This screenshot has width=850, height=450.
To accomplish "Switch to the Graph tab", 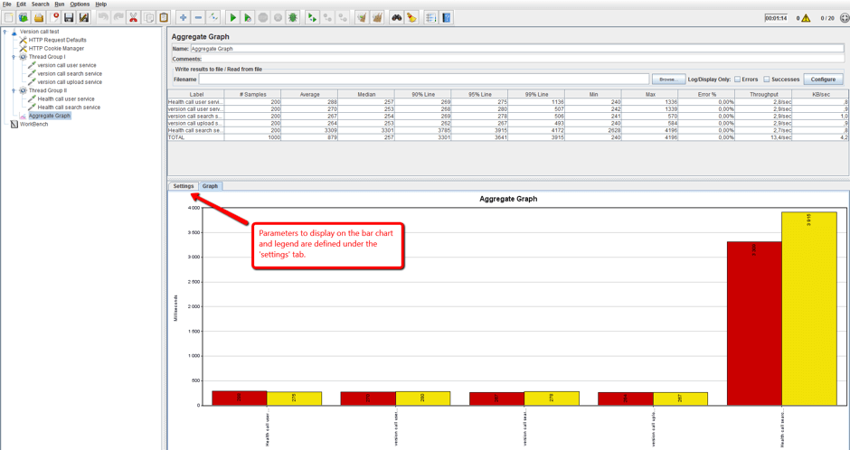I will click(211, 186).
